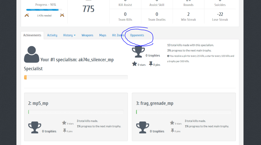Open the Hit Zones tab
The width and height of the screenshot is (261, 145).
(118, 35)
